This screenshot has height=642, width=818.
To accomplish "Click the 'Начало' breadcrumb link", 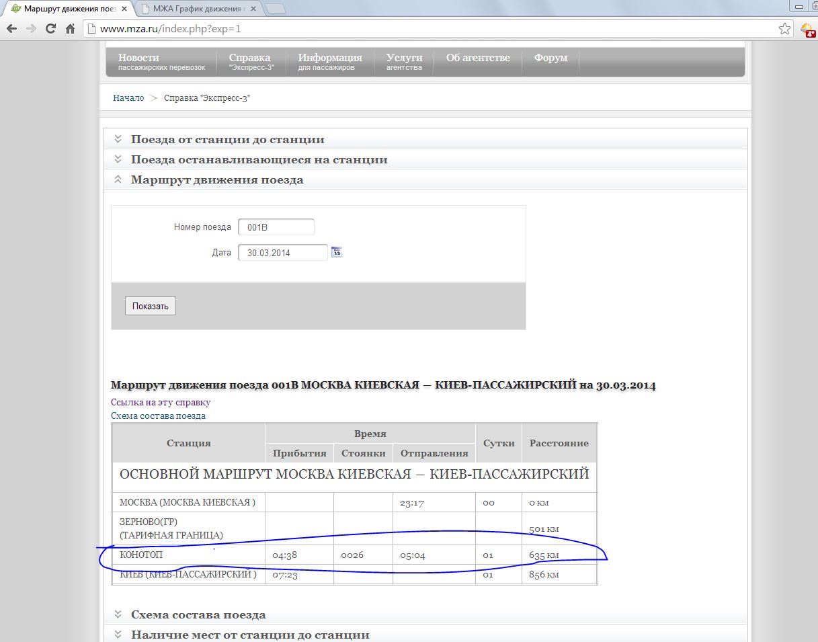I will [128, 97].
